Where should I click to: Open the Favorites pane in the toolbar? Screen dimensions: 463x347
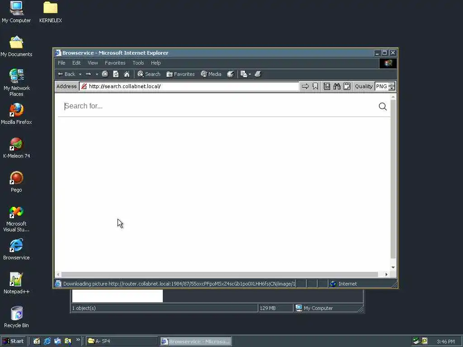(180, 74)
